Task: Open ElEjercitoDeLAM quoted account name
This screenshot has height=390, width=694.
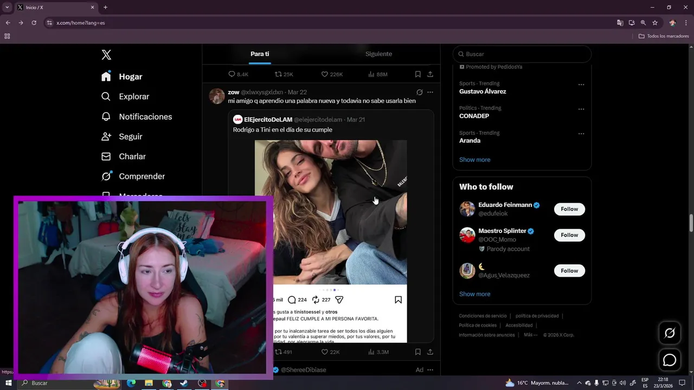Action: [x=268, y=120]
